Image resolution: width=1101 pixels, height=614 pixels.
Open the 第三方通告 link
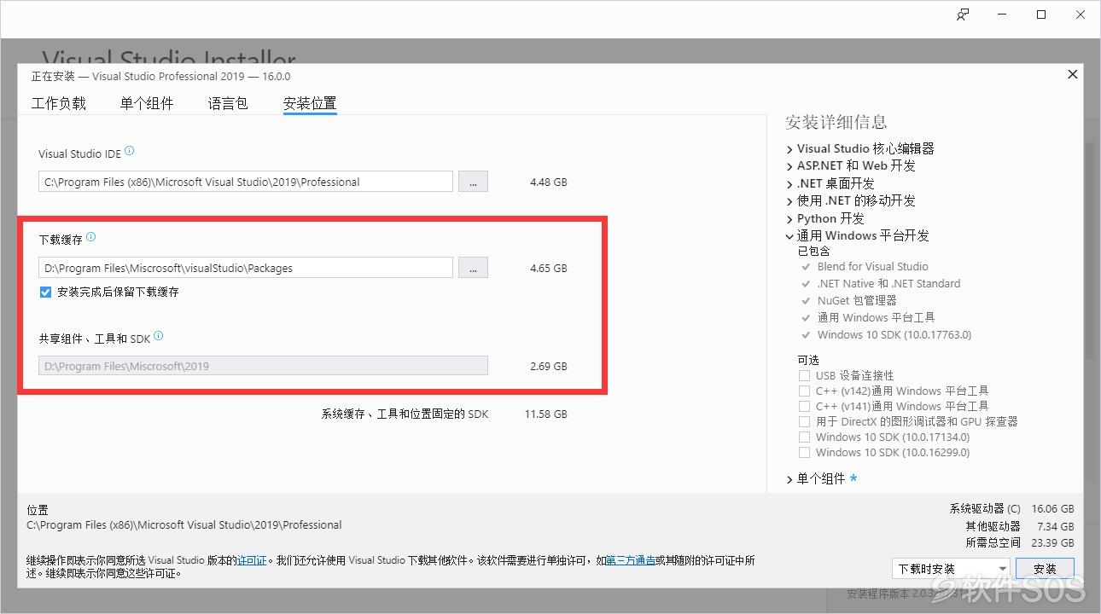(x=631, y=560)
